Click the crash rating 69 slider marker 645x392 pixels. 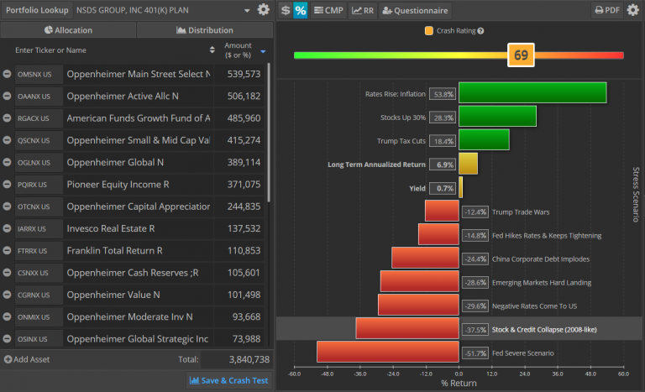pyautogui.click(x=521, y=55)
